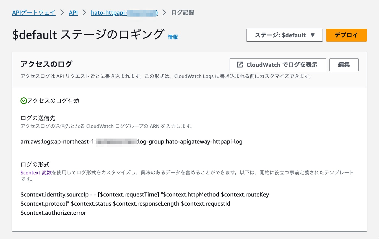Click the ログ記録 breadcrumb item
Image resolution: width=379 pixels, height=239 pixels.
(x=183, y=12)
